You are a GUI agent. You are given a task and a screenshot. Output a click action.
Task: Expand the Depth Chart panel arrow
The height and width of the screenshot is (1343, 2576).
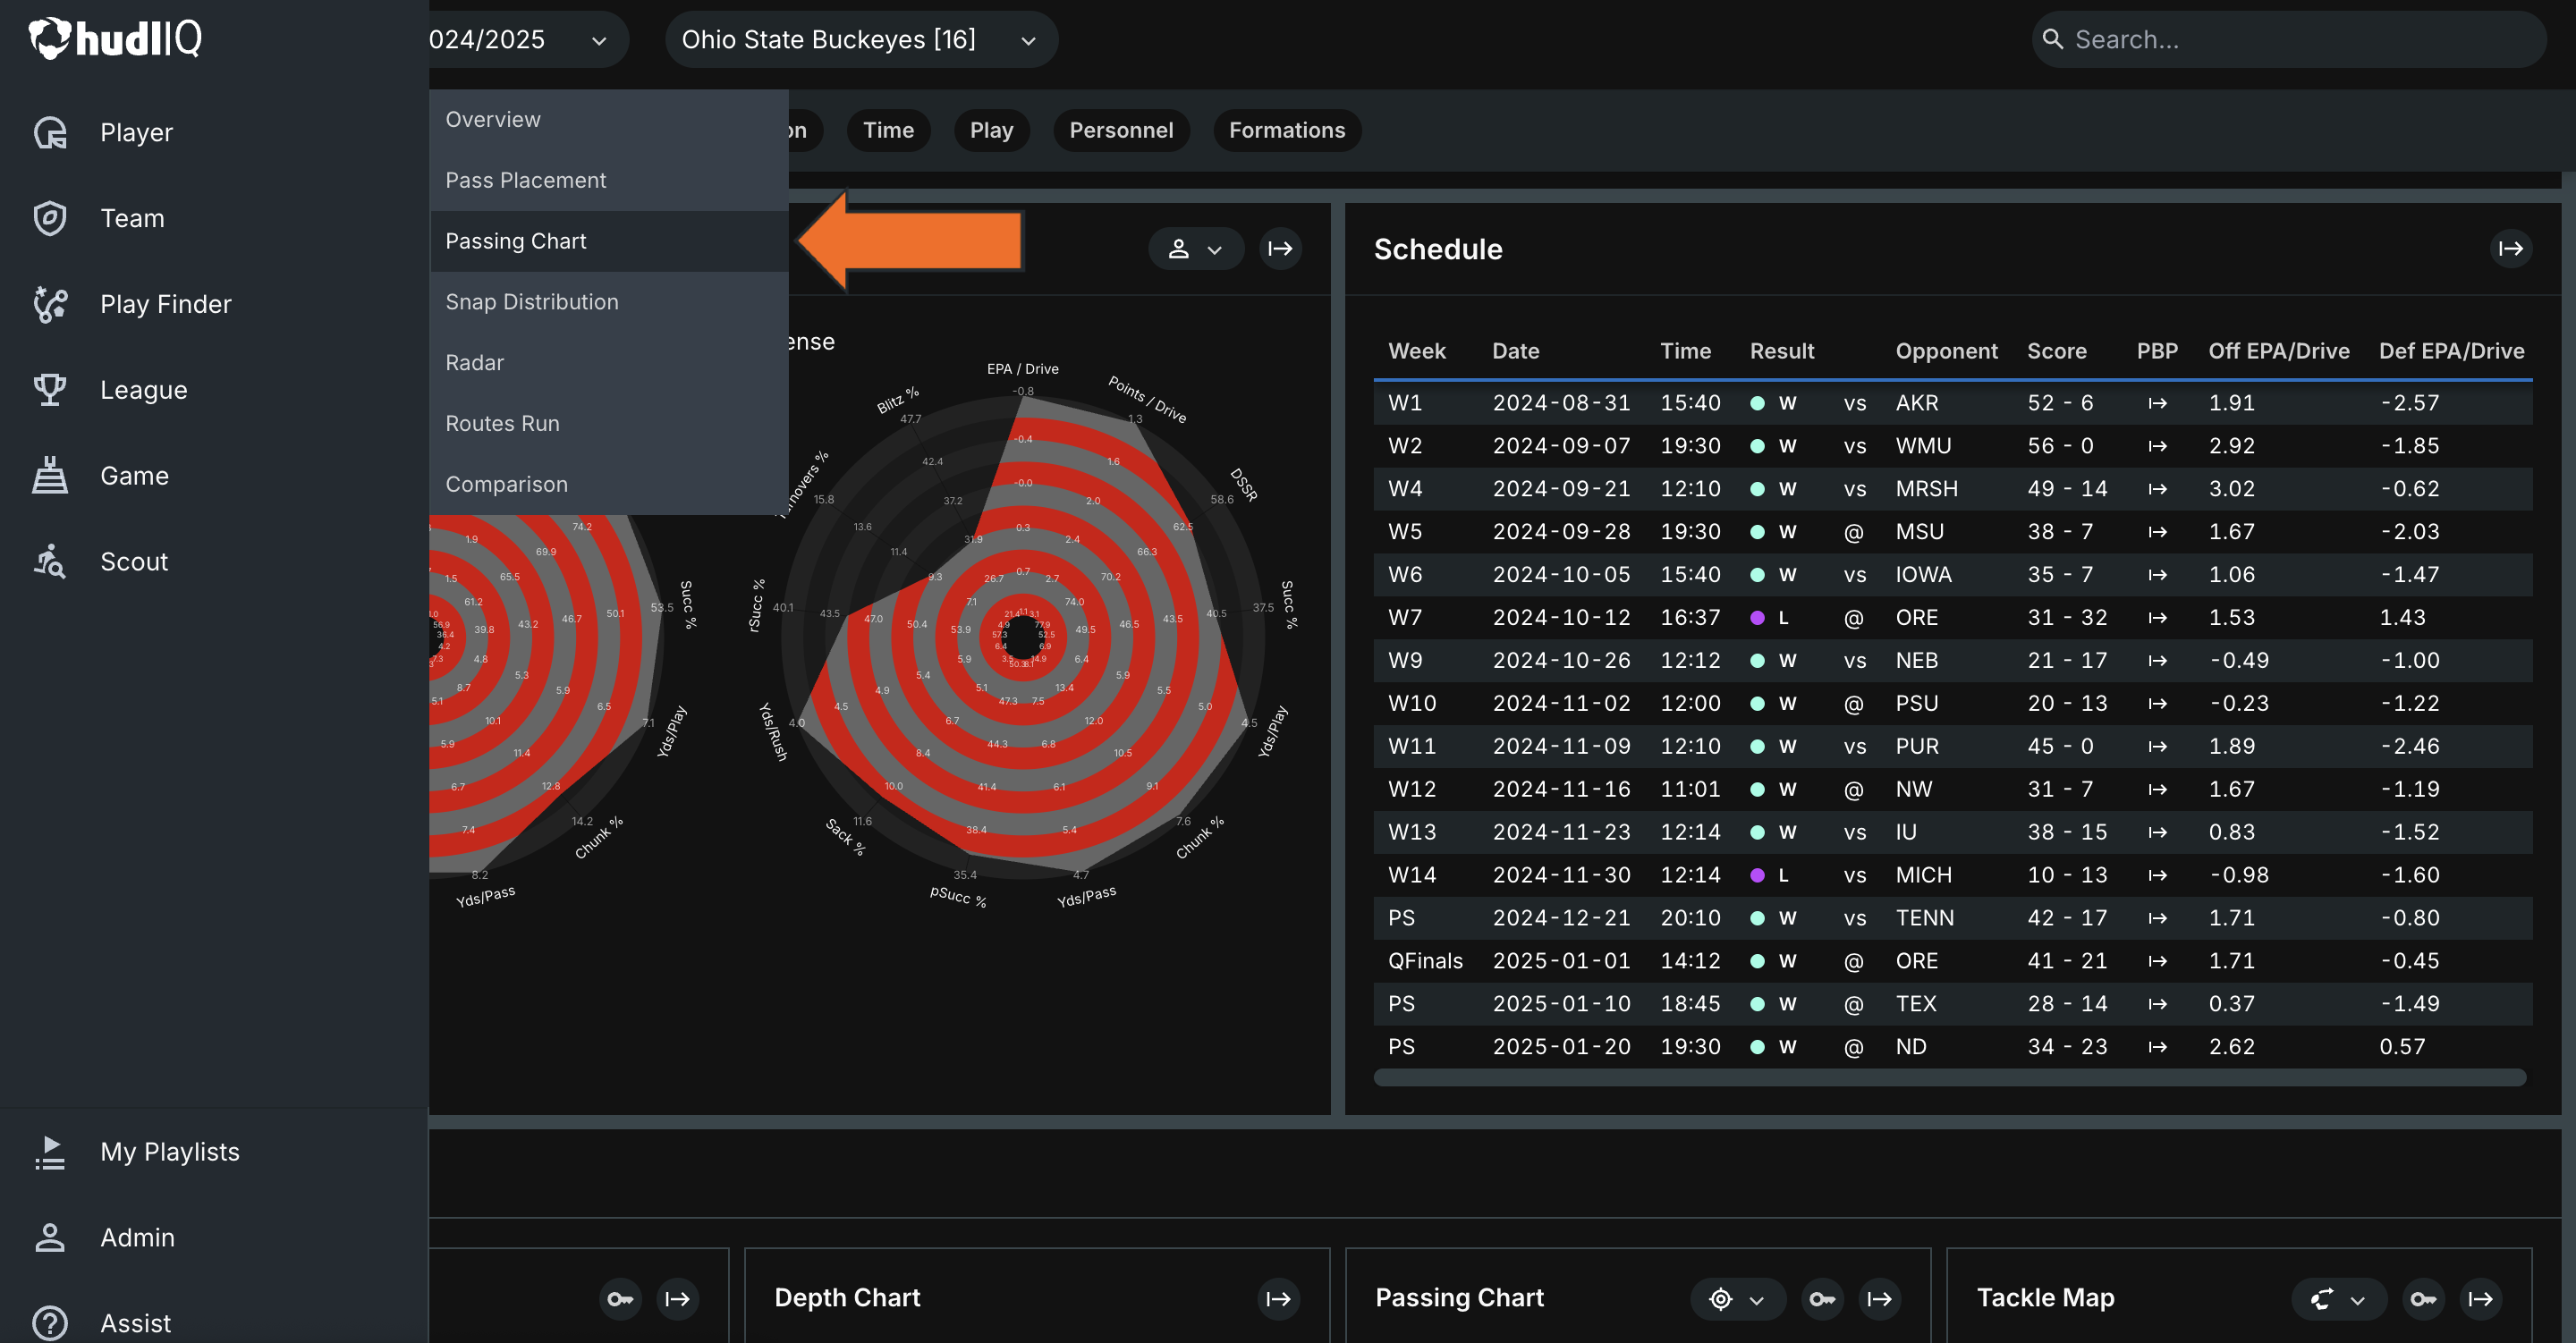1279,1298
